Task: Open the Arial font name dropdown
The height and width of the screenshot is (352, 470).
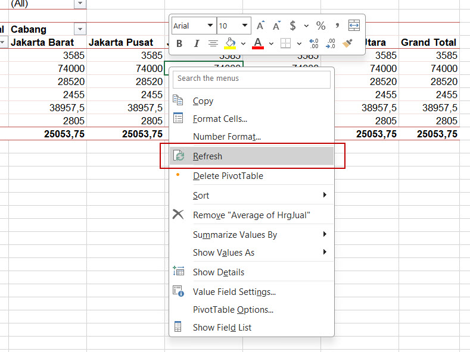Action: click(210, 26)
